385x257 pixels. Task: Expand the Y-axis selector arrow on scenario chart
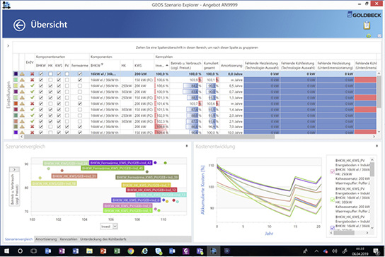coord(14,169)
